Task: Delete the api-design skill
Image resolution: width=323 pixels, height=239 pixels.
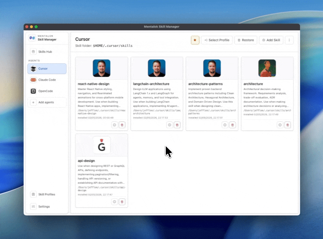Action: click(x=122, y=202)
